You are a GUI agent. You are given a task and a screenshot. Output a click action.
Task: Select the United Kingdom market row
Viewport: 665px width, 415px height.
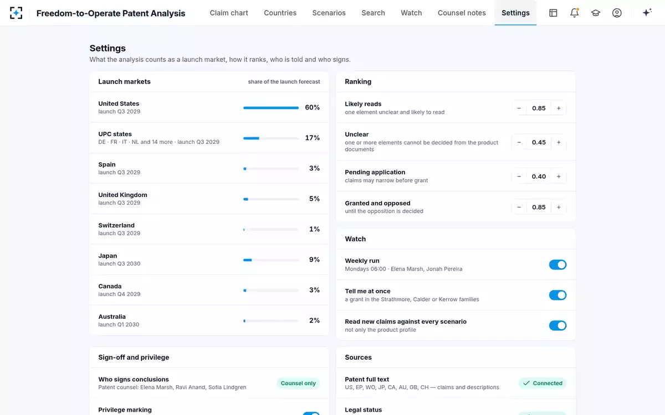coord(209,199)
